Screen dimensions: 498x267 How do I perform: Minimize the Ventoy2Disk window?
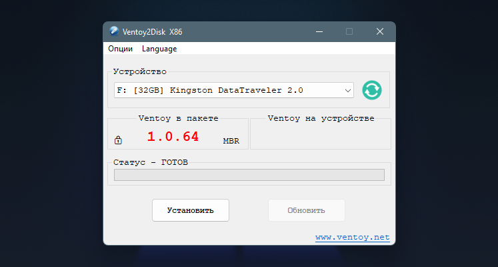pos(319,31)
